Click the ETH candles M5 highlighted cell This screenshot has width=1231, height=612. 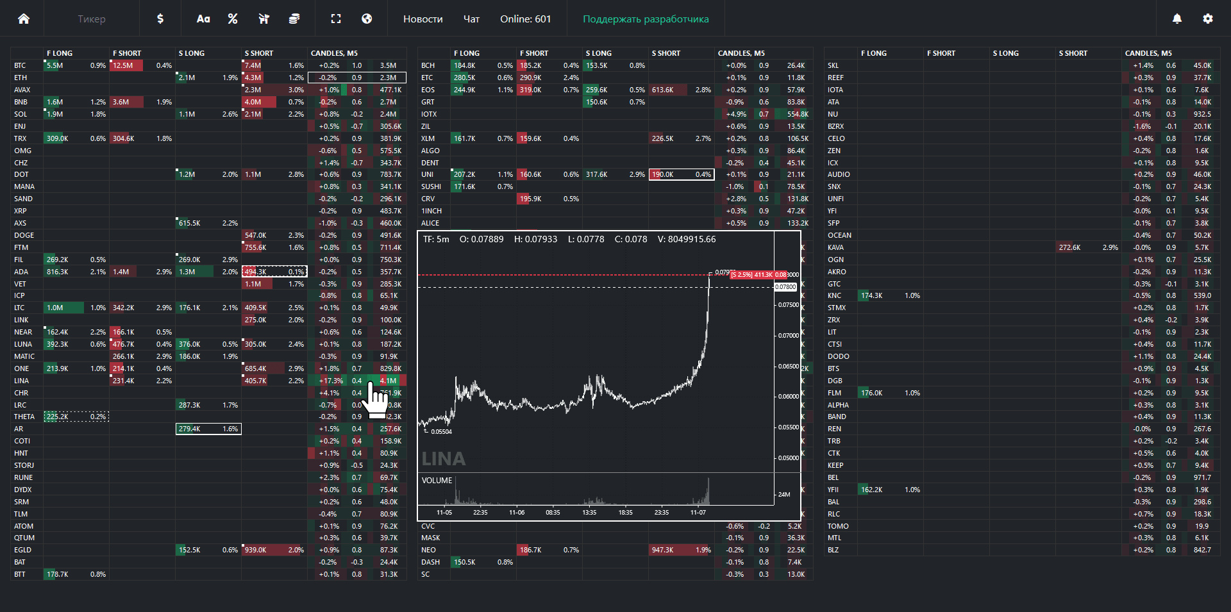point(356,78)
